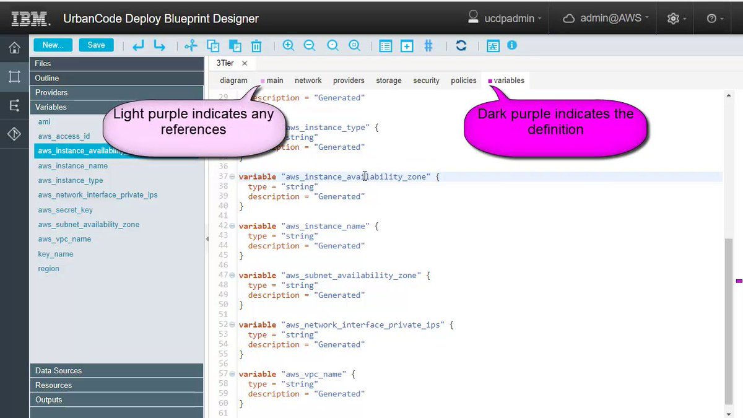Click the editor vertical scrollbar thumb
Viewport: 743px width, 418px height.
coord(728,320)
